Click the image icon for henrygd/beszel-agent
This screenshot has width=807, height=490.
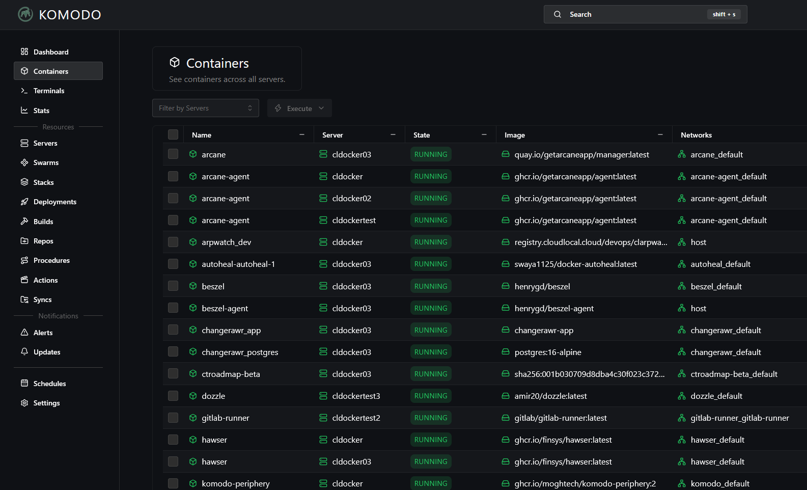506,308
